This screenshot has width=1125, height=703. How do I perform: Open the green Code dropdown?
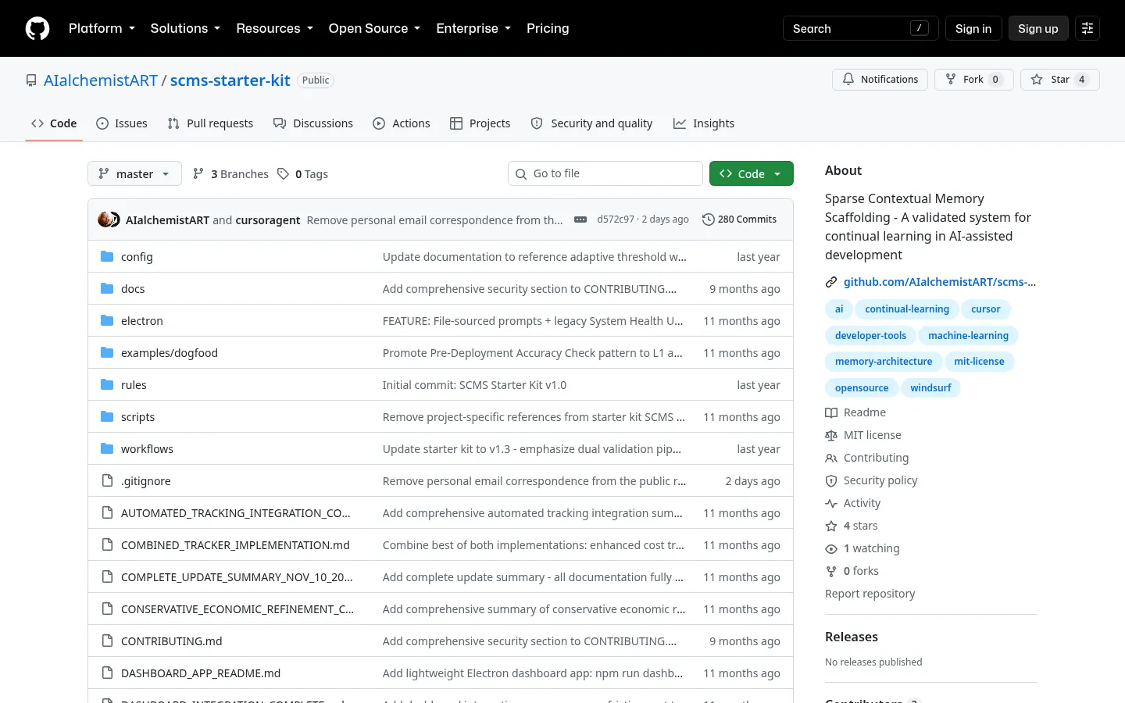(x=751, y=173)
